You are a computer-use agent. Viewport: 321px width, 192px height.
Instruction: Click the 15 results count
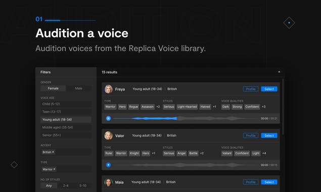click(x=110, y=72)
